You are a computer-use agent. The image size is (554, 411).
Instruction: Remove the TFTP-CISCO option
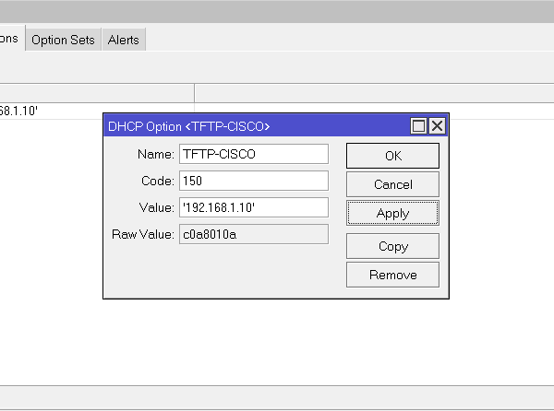(392, 275)
